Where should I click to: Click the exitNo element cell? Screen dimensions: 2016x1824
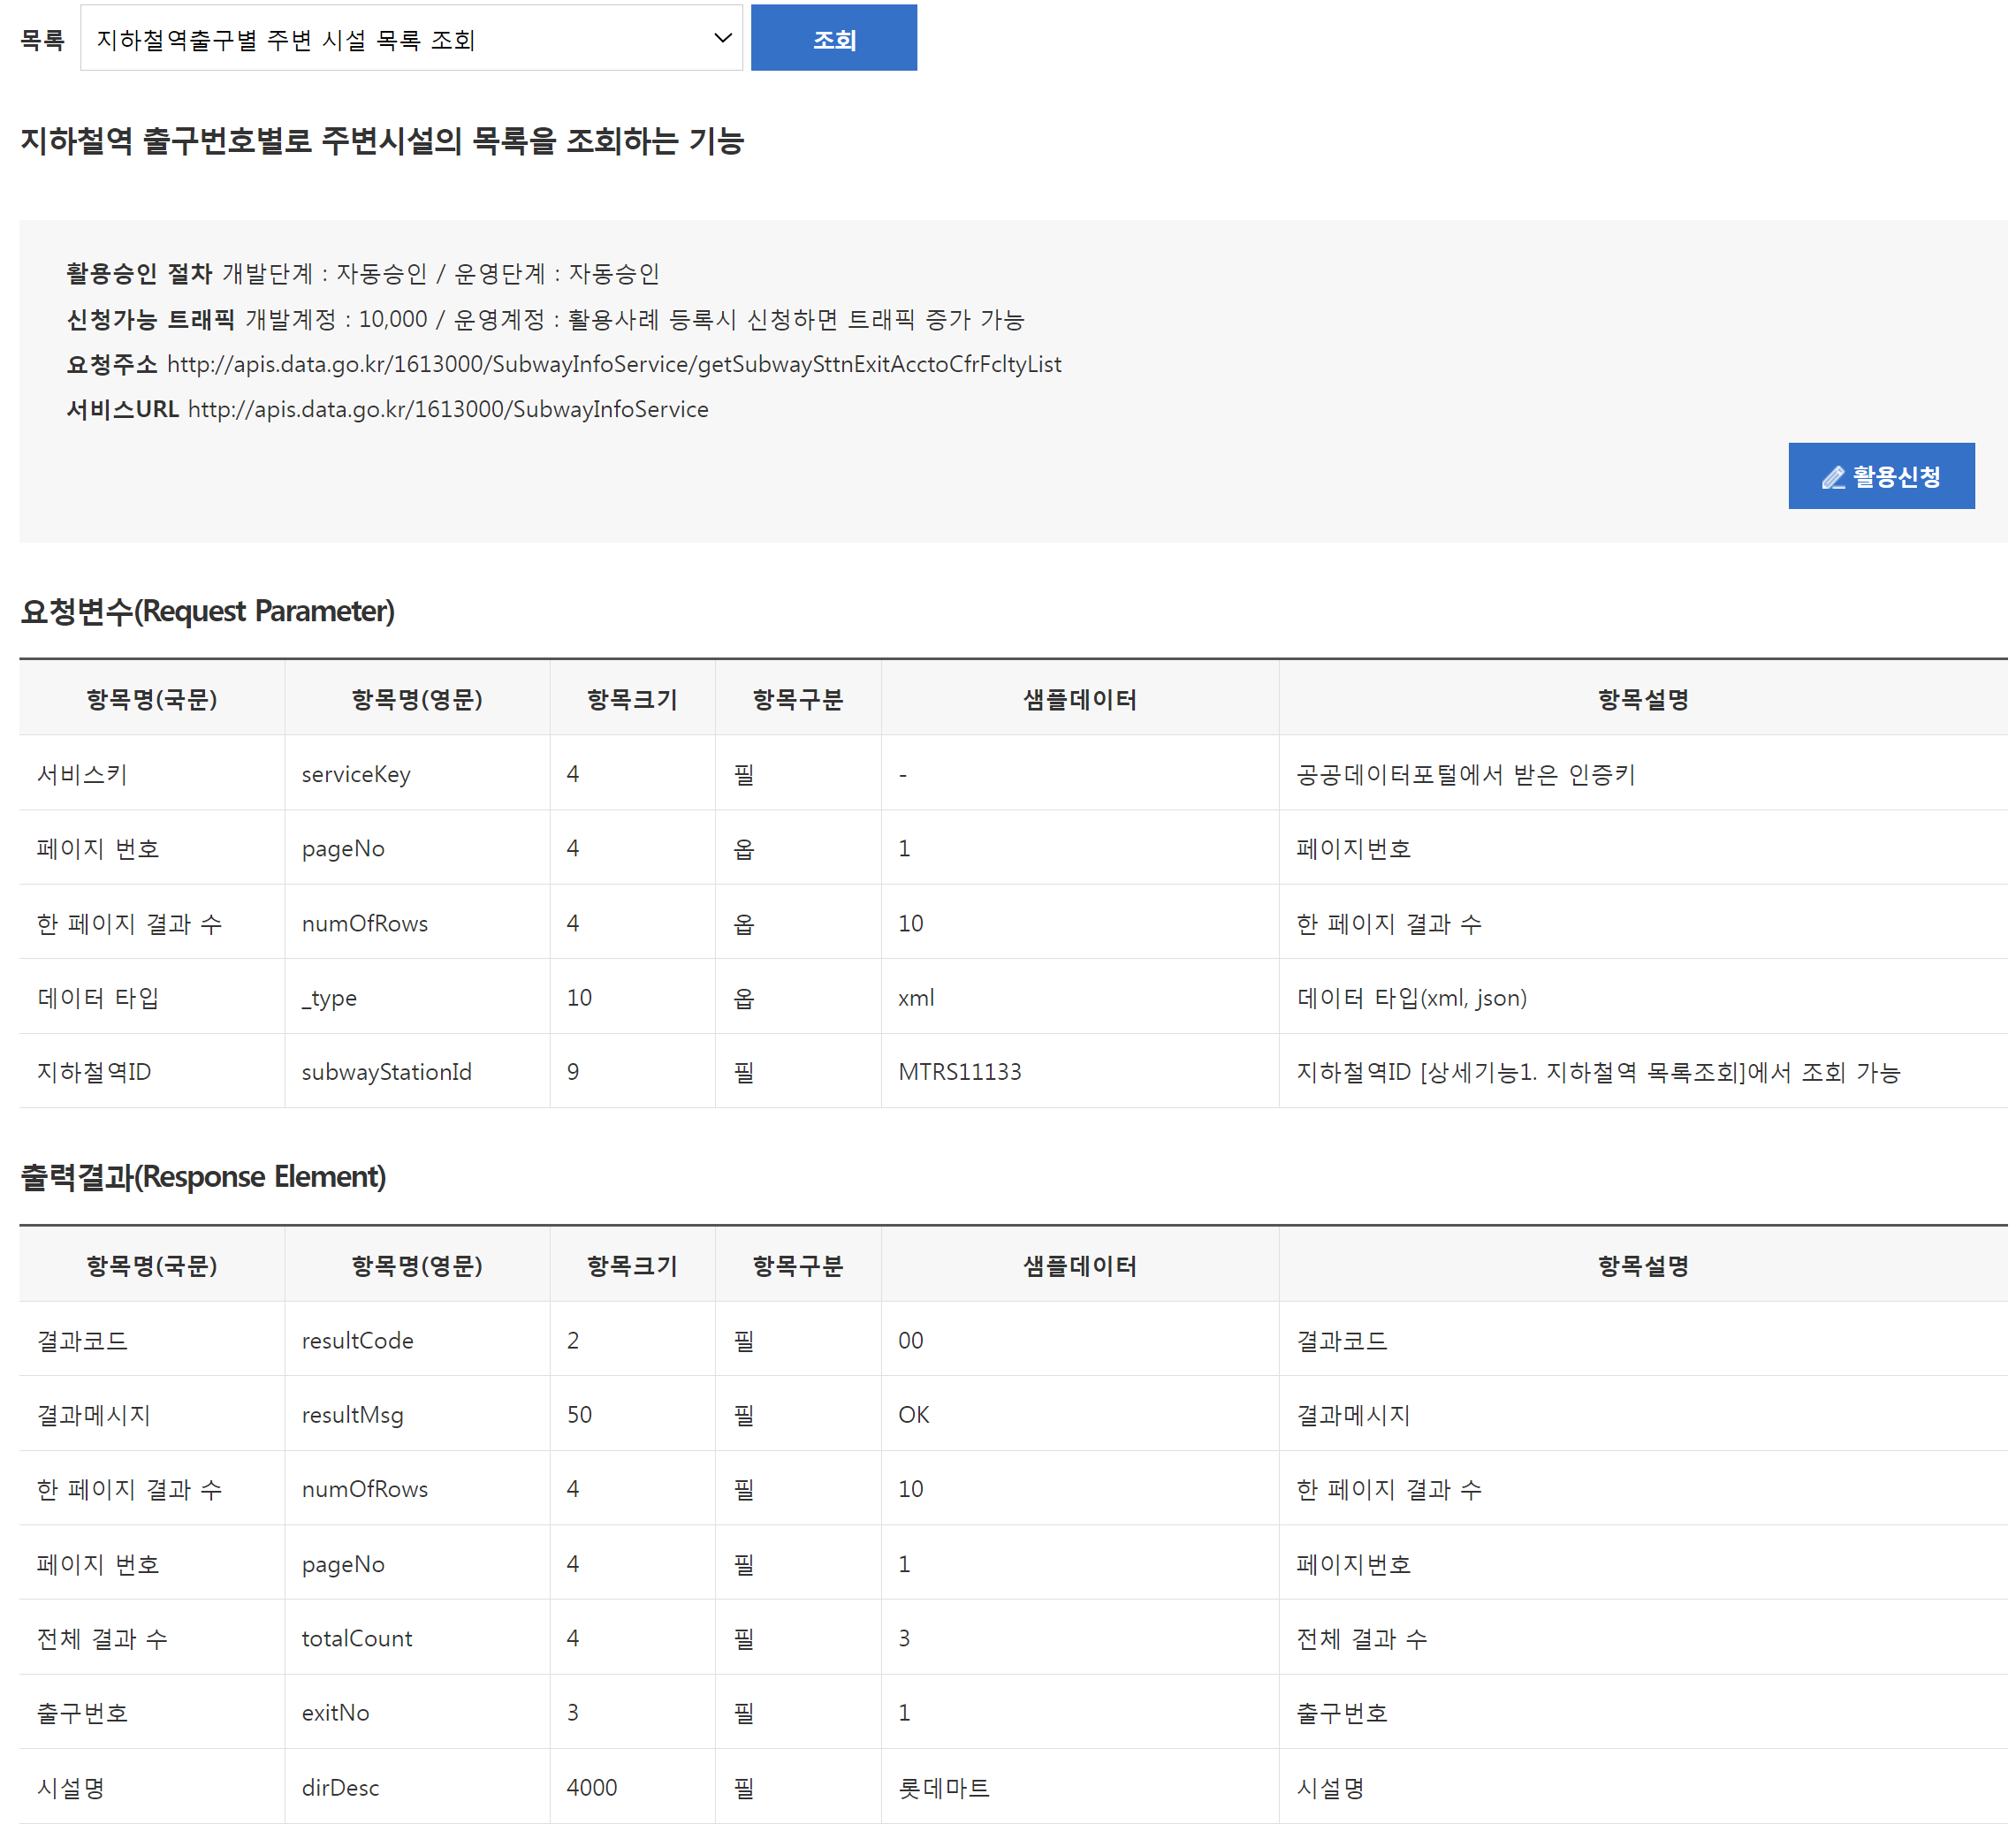(335, 1713)
